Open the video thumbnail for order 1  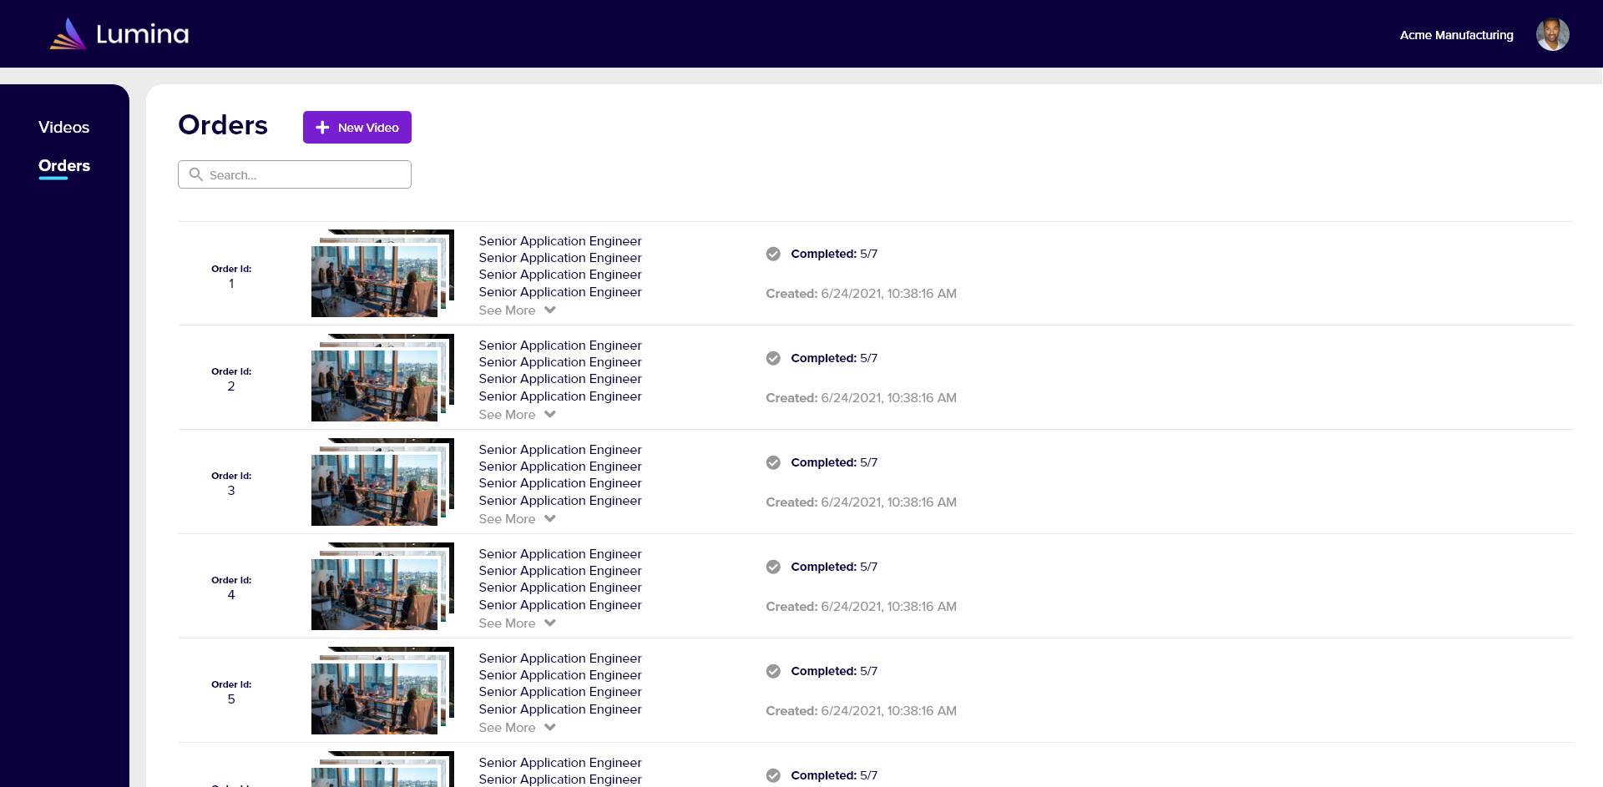tap(382, 273)
